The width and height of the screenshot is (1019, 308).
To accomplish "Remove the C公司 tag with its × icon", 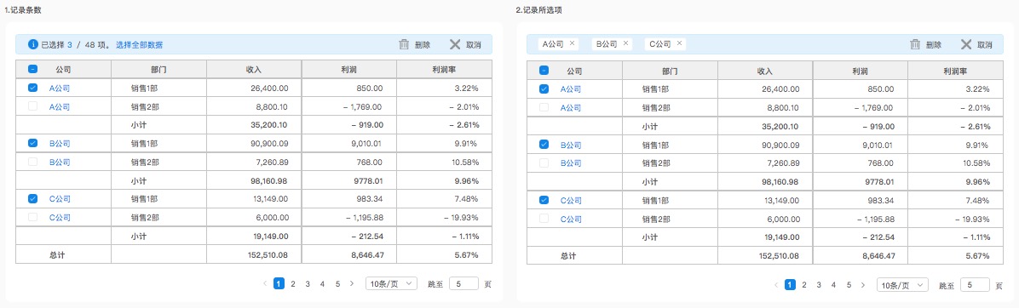I will coord(679,43).
